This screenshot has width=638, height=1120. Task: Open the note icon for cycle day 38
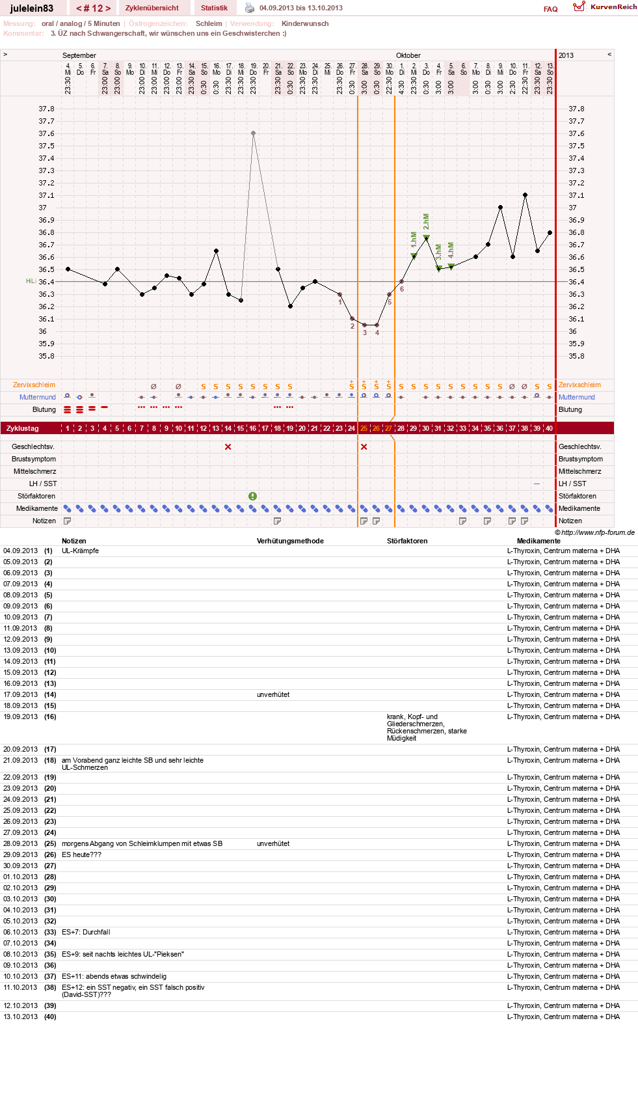[525, 521]
